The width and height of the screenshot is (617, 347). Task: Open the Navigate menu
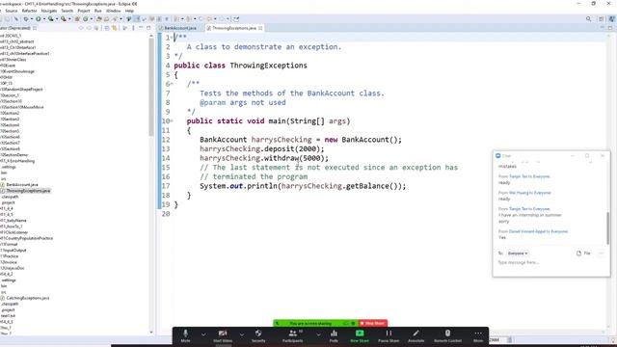(49, 11)
